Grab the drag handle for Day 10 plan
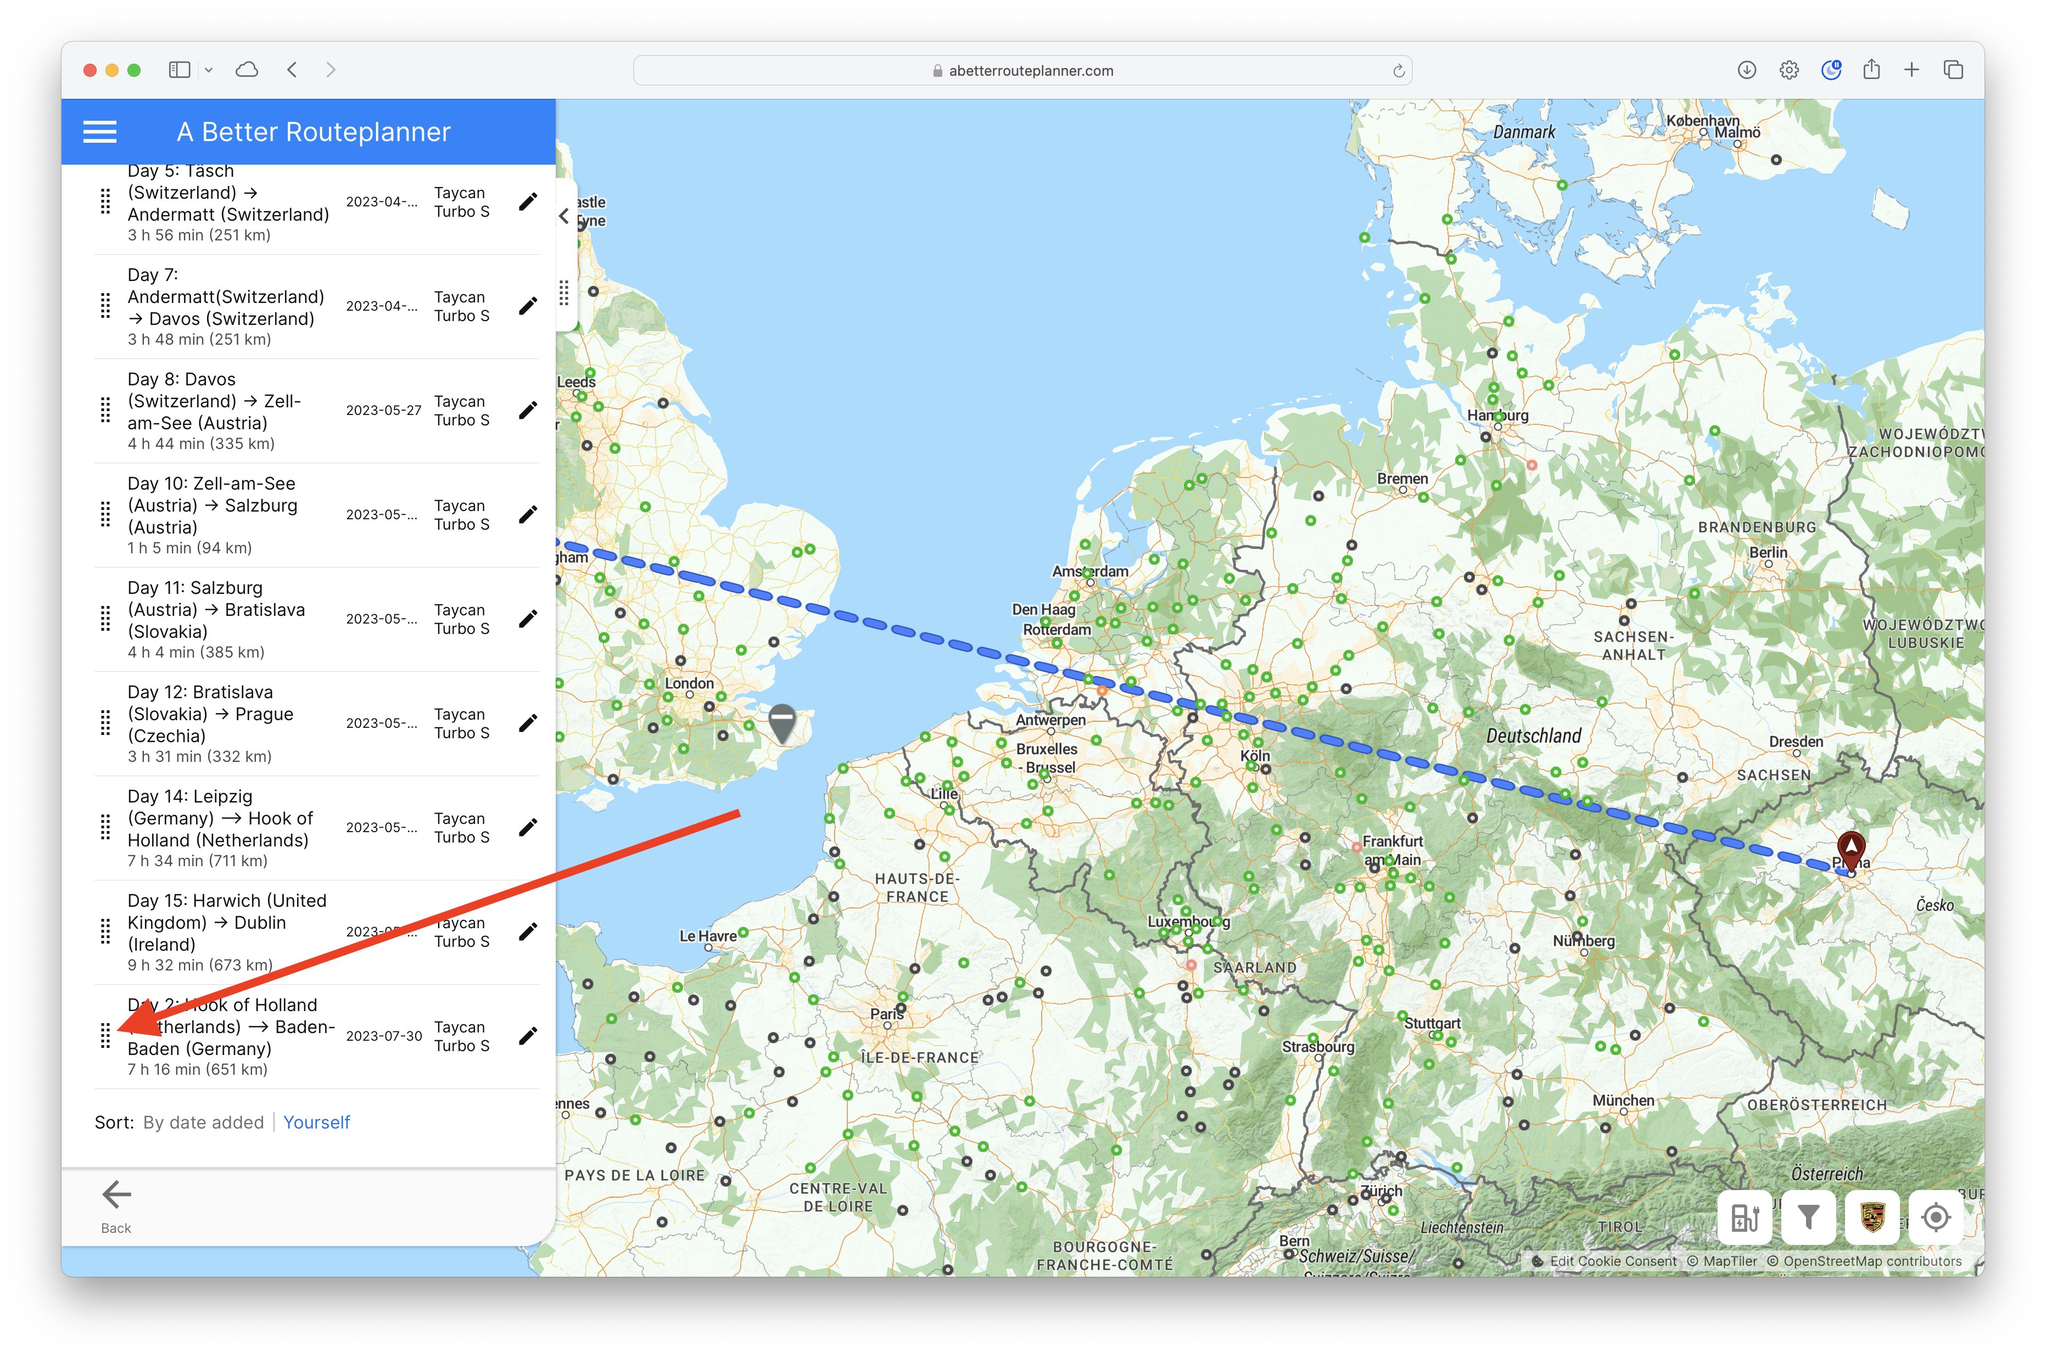 105,514
